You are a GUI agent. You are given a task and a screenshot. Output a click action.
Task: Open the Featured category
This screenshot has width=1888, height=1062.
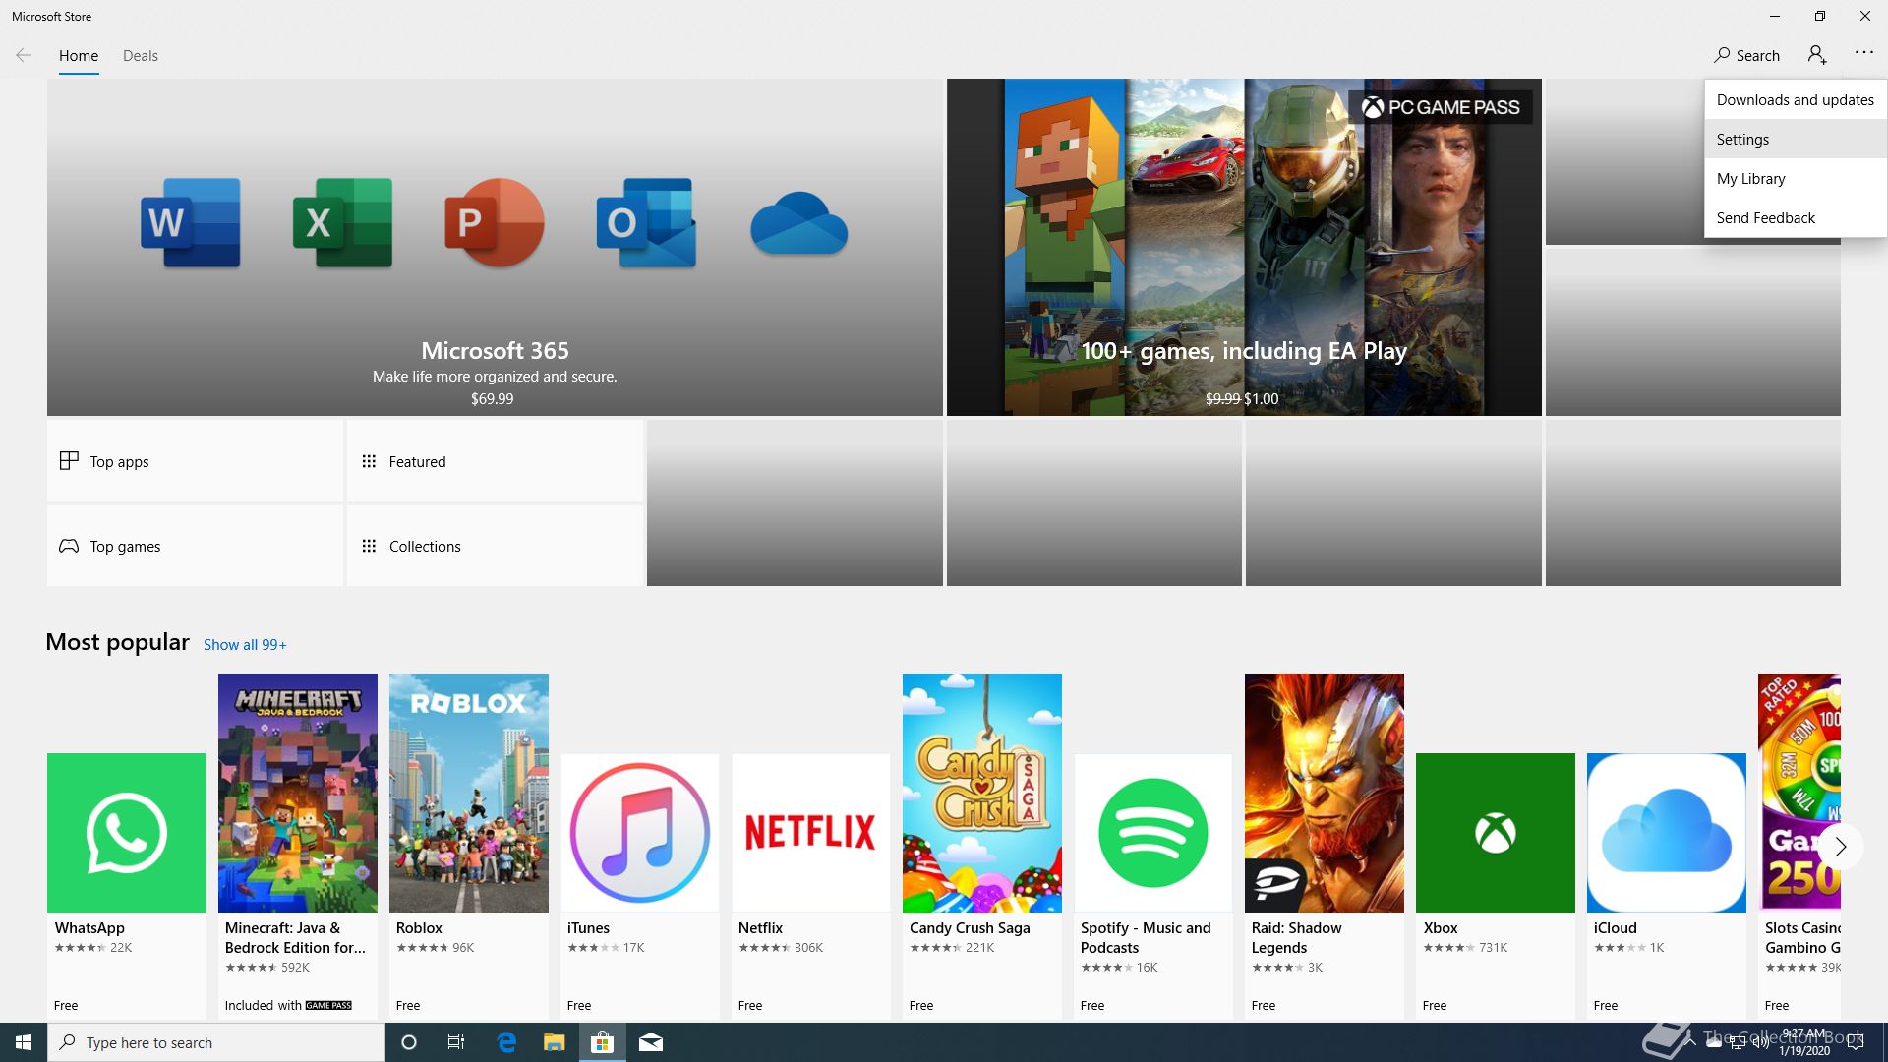(x=495, y=461)
